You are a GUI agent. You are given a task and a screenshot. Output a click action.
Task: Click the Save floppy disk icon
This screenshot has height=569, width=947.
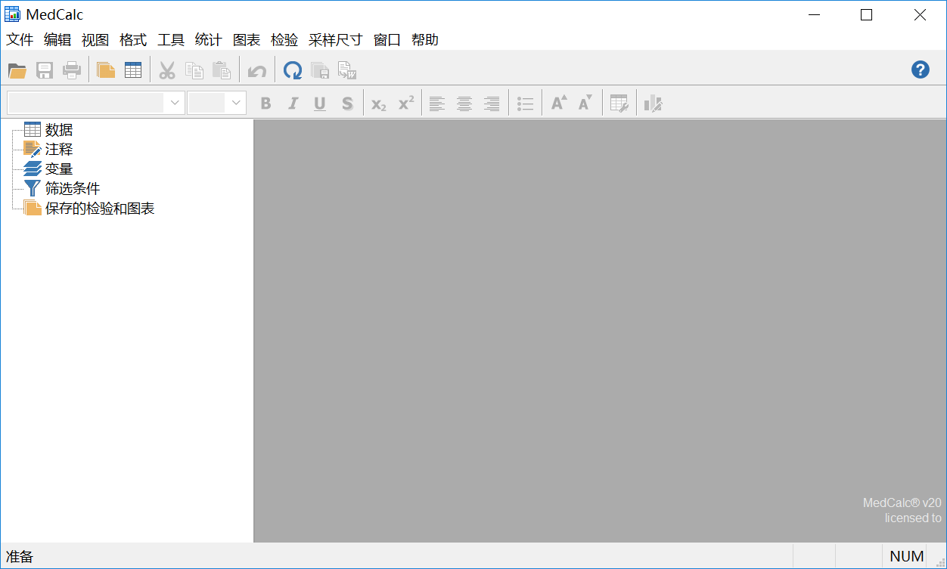(x=45, y=70)
